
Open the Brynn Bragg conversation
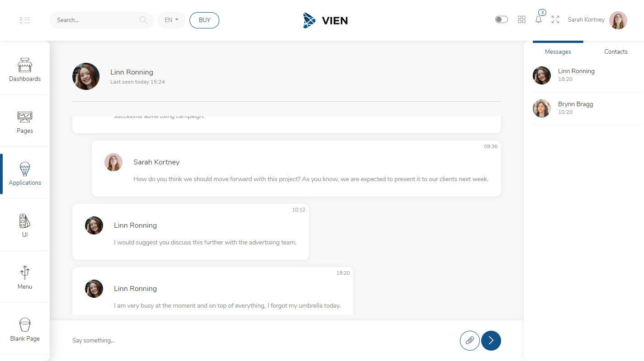tap(575, 108)
